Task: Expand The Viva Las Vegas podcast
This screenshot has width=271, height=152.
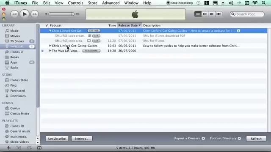Action: click(x=50, y=51)
